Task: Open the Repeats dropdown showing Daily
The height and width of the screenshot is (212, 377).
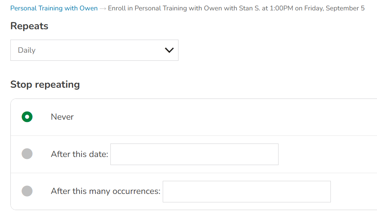Action: tap(94, 50)
